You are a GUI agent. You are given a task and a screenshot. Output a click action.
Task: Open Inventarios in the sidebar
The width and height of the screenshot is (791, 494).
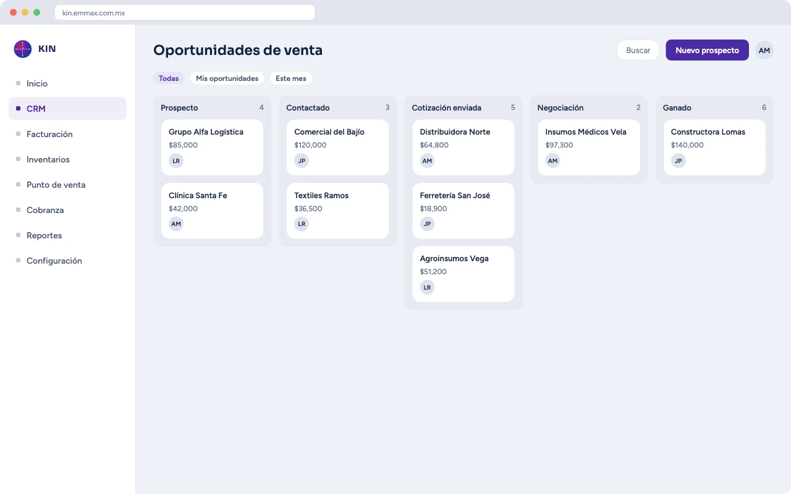point(67,159)
